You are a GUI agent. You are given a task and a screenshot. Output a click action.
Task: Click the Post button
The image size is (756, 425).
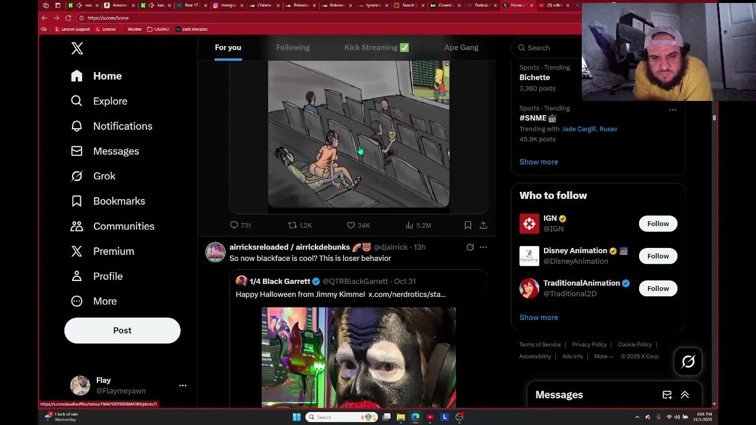(x=122, y=331)
